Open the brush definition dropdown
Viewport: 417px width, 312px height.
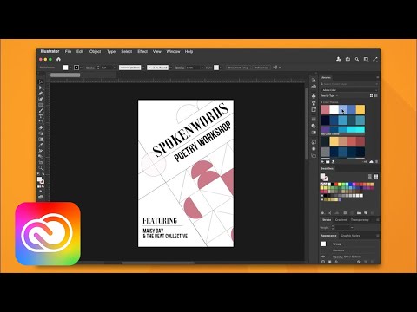click(170, 68)
